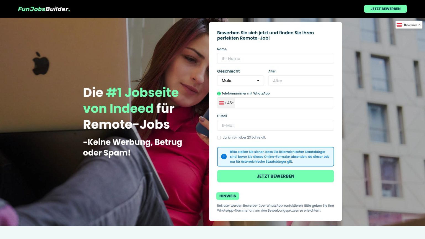Open the Österreich country selector
The height and width of the screenshot is (239, 425).
point(409,25)
